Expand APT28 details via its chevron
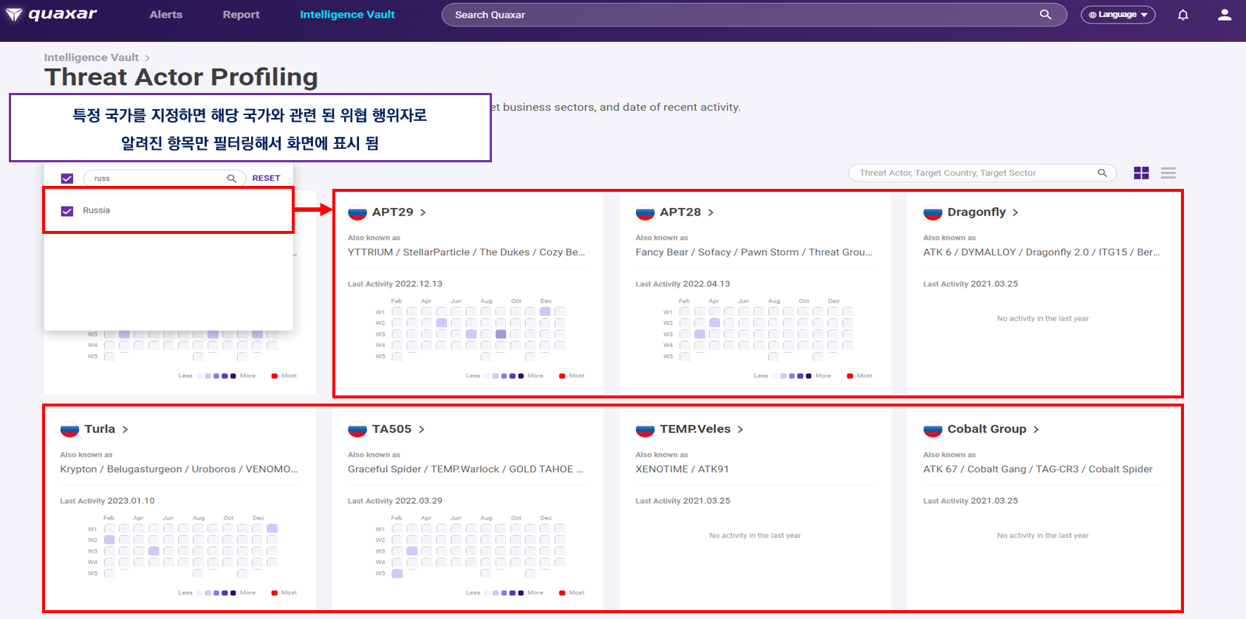 711,212
